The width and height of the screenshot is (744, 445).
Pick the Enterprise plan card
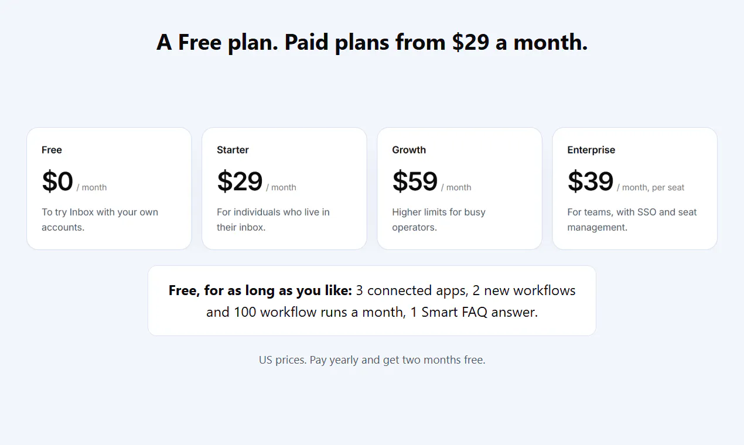tap(635, 189)
